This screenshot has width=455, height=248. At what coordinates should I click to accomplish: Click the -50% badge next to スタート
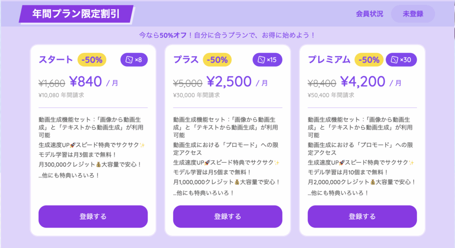[x=92, y=60]
